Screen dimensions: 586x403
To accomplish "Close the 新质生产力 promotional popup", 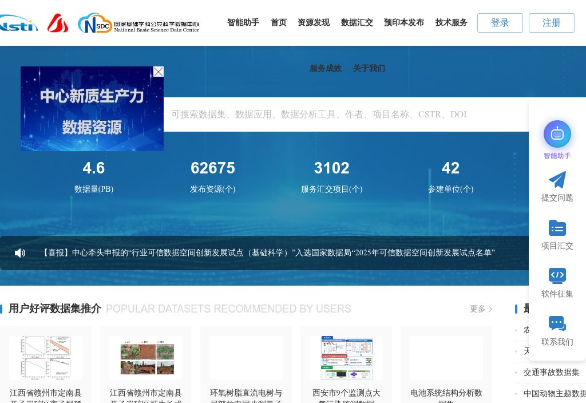I will click(x=159, y=72).
